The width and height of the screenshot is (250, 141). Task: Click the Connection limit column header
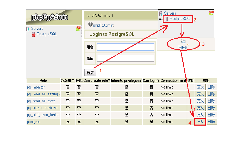point(173,81)
